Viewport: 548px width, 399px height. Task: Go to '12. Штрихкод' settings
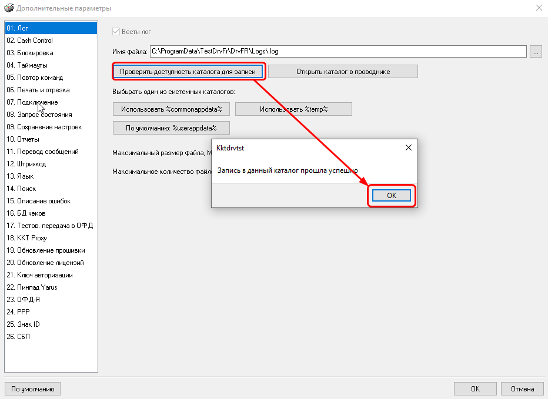(x=26, y=164)
